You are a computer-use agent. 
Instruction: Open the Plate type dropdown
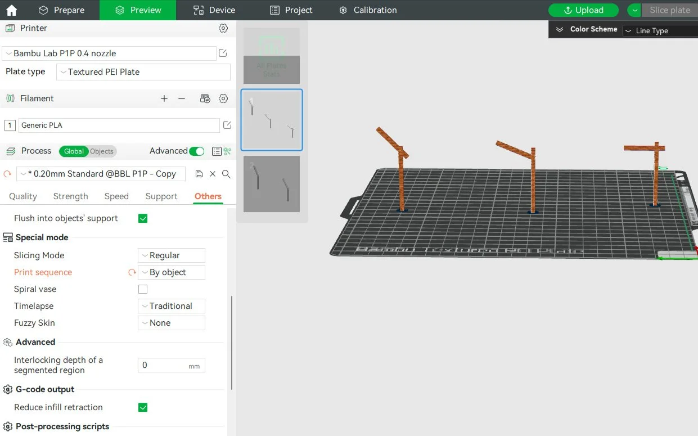pyautogui.click(x=143, y=72)
